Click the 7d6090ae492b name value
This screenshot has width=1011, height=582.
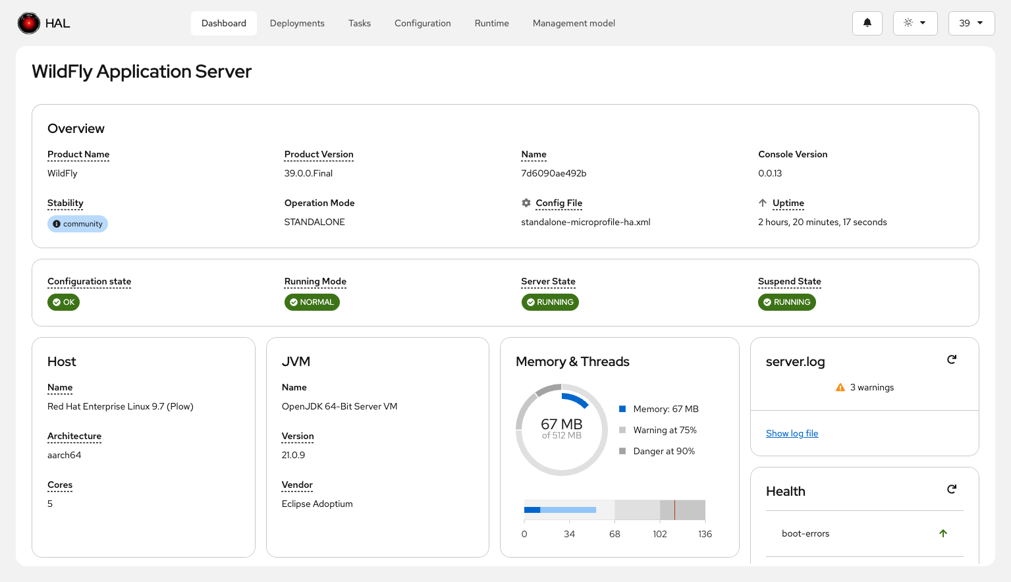pyautogui.click(x=554, y=173)
